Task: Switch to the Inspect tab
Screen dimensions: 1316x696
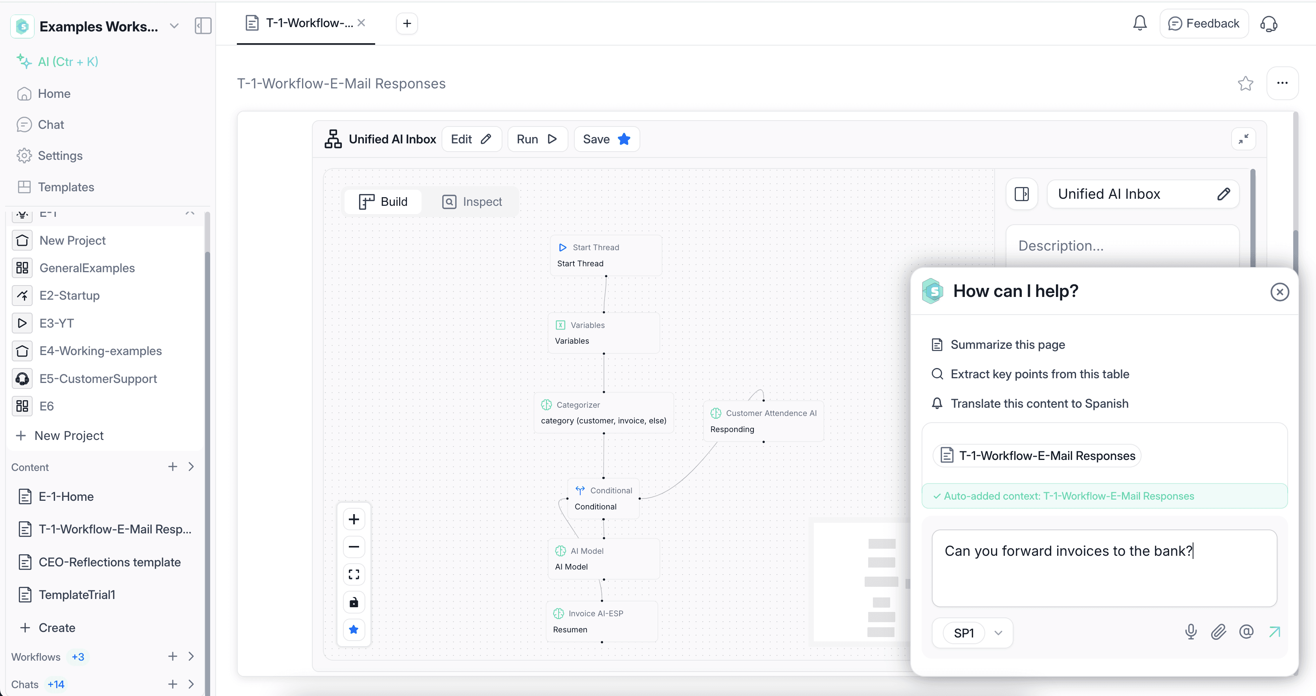Action: tap(472, 202)
